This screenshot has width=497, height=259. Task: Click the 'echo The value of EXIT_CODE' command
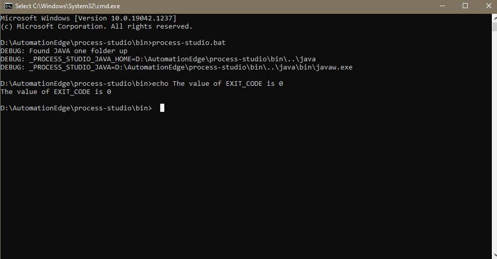pos(218,83)
